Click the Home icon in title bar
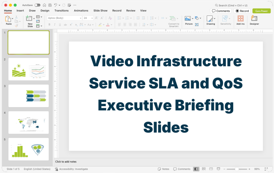 tap(45, 5)
